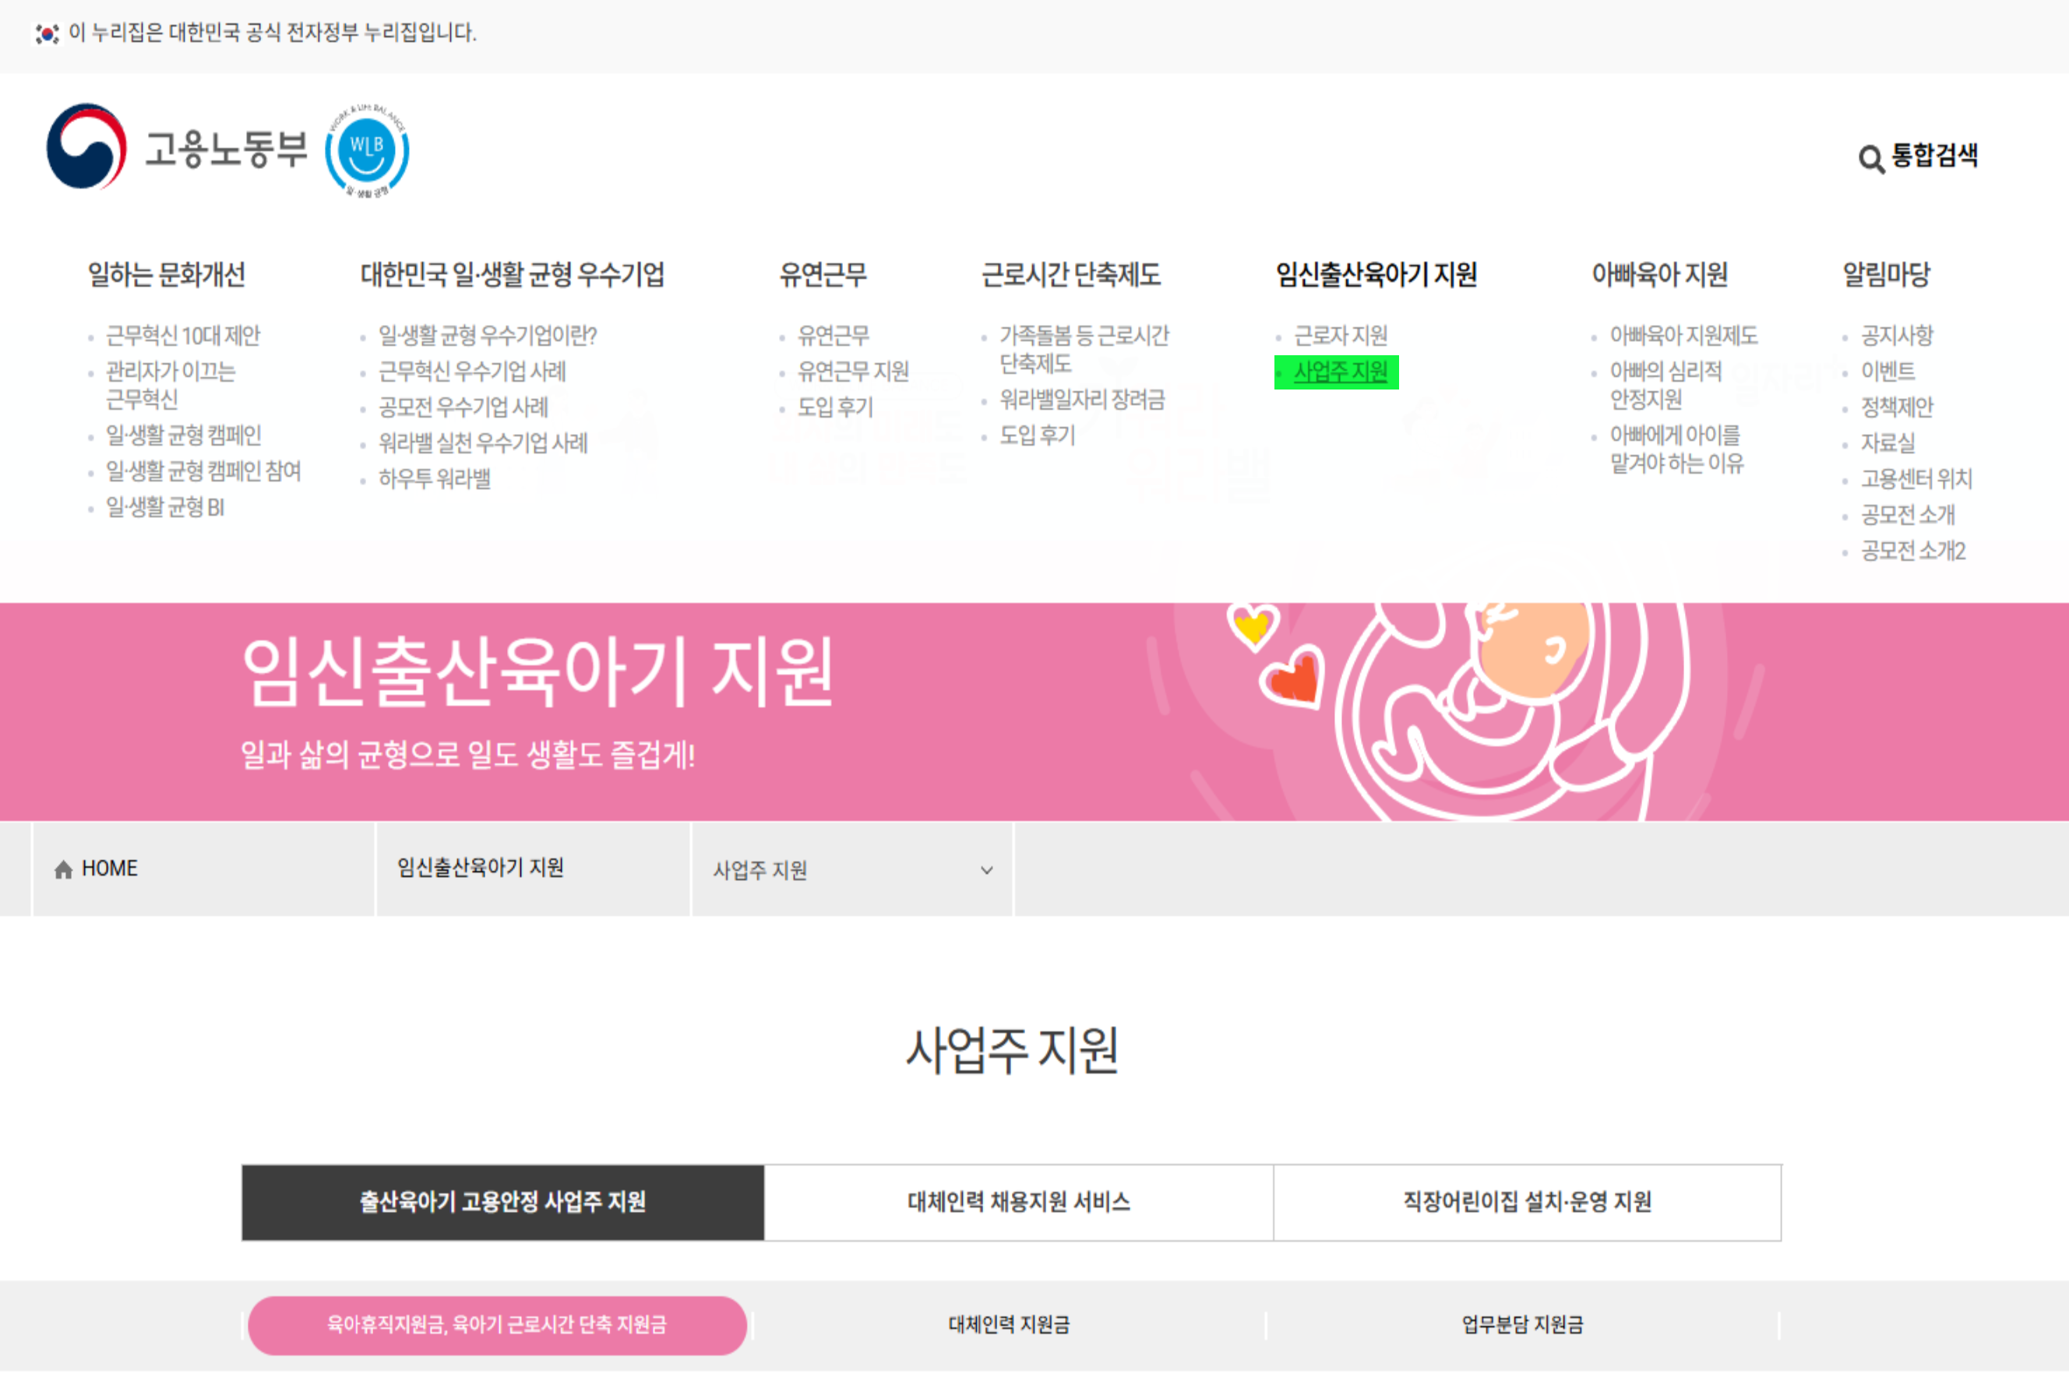Click the 고용노동부 logo emblem
This screenshot has width=2069, height=1396.
pyautogui.click(x=86, y=147)
